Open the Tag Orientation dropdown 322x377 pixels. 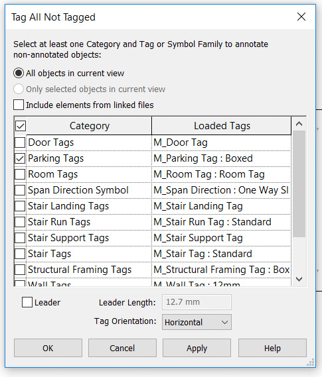pos(197,322)
